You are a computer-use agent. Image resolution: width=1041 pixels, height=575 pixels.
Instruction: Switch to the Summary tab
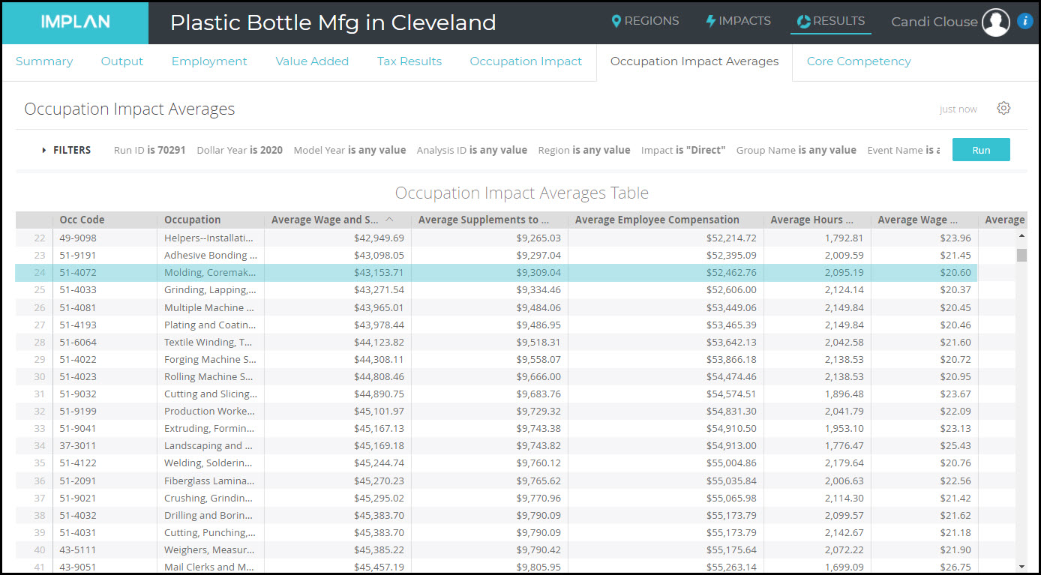coord(44,61)
